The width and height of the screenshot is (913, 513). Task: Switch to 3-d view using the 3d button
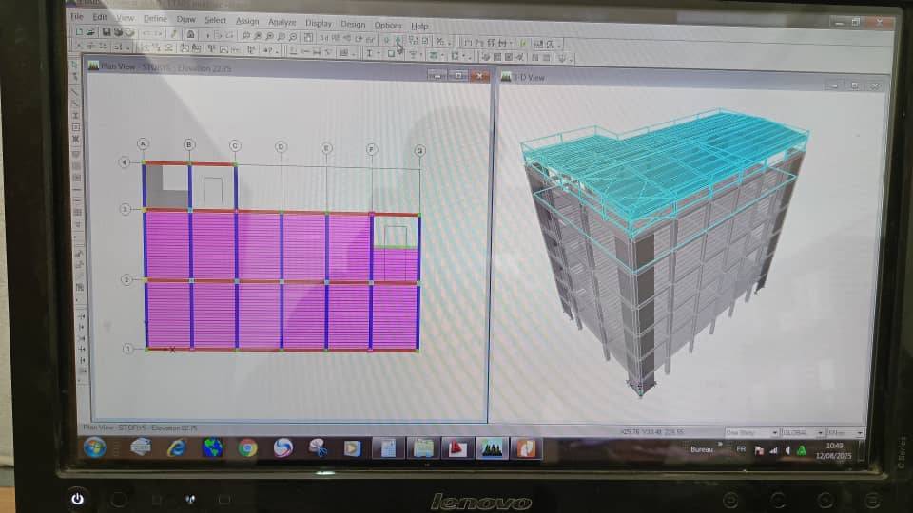click(x=323, y=38)
